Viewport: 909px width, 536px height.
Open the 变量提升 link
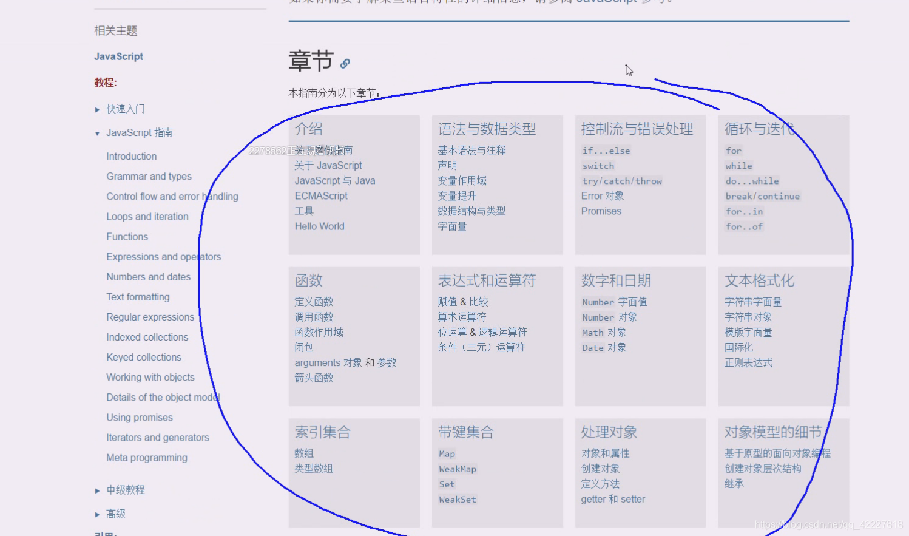pos(458,195)
